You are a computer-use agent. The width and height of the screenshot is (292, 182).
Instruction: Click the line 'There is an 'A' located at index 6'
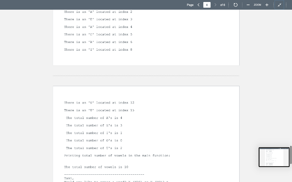pos(98,42)
